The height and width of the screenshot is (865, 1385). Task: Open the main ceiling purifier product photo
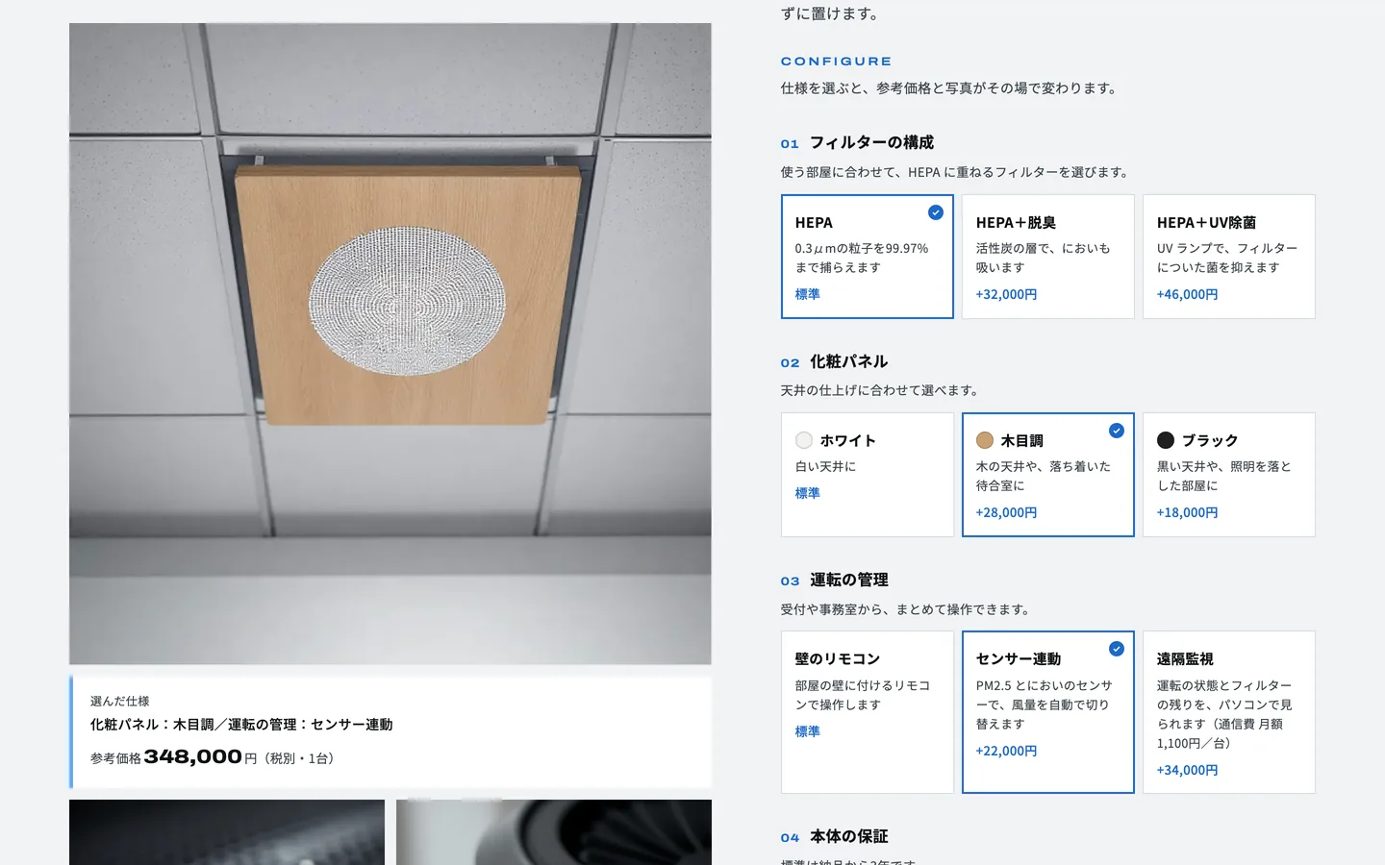point(390,344)
